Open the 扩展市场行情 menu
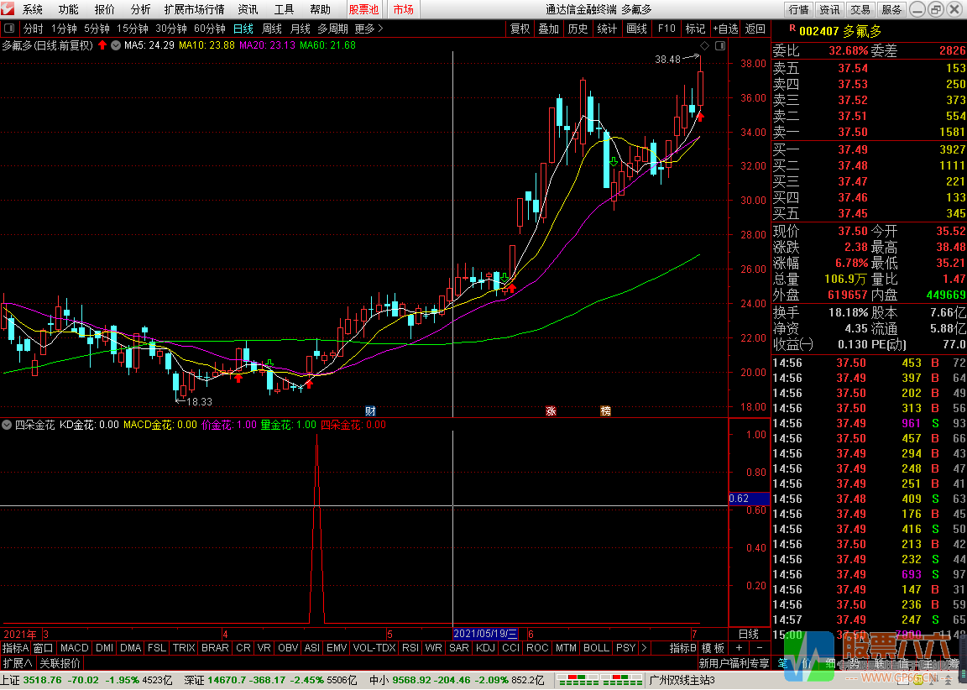 coord(194,9)
